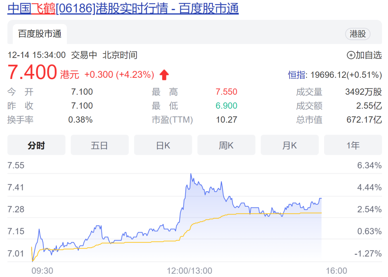388x277 pixels.
Task: Click the 港元 currency label
Action: (70, 75)
